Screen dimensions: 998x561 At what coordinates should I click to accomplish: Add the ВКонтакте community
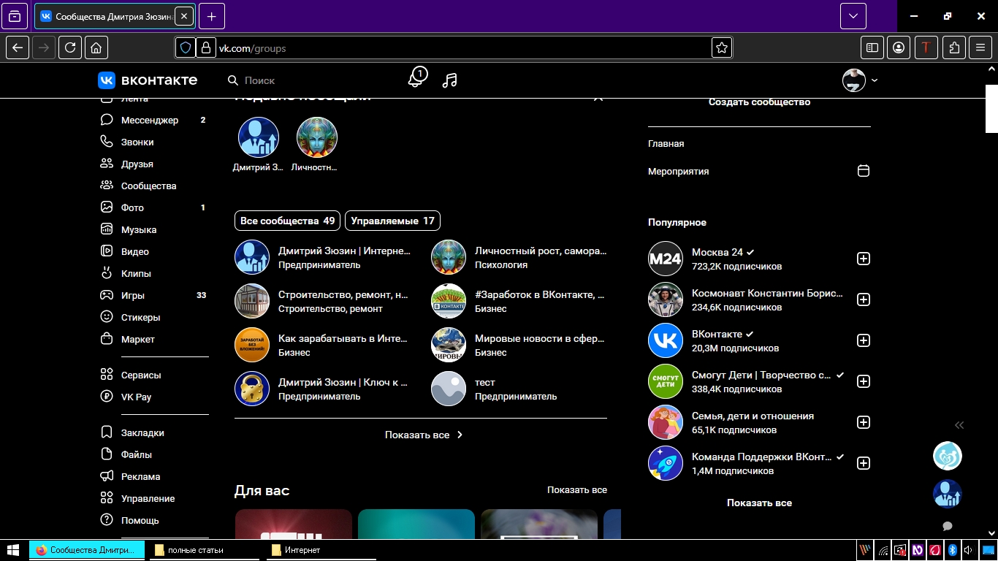tap(863, 340)
